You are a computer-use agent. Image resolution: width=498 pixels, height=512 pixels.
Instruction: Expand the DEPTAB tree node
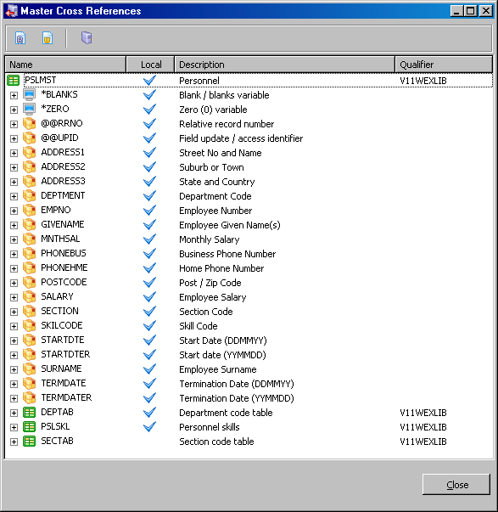[14, 413]
